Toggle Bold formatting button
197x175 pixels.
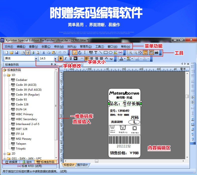[x=61, y=58]
